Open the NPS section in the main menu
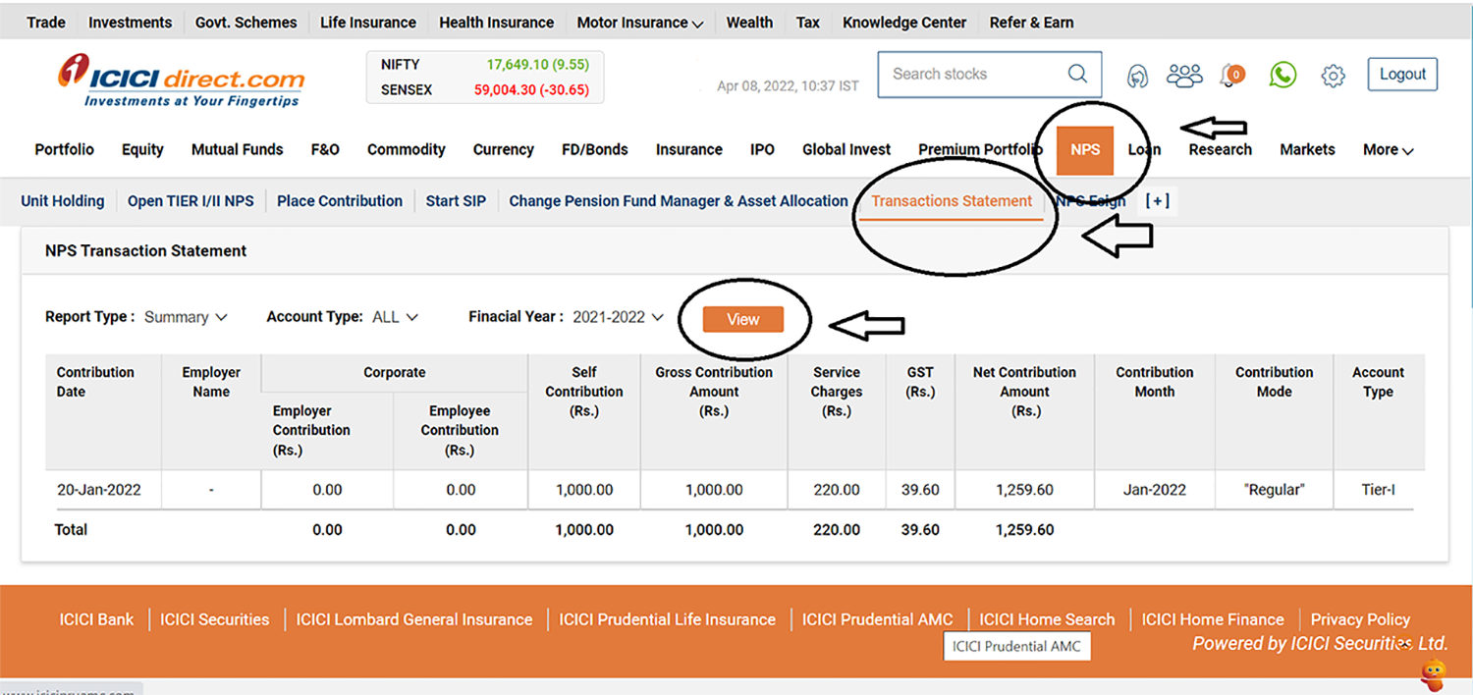1473x695 pixels. [x=1084, y=149]
